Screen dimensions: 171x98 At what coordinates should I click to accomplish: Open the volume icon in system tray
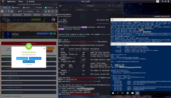(x=165, y=2)
